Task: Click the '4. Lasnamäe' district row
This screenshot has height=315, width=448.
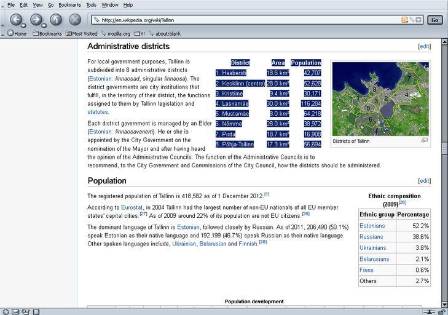Action: pyautogui.click(x=269, y=103)
